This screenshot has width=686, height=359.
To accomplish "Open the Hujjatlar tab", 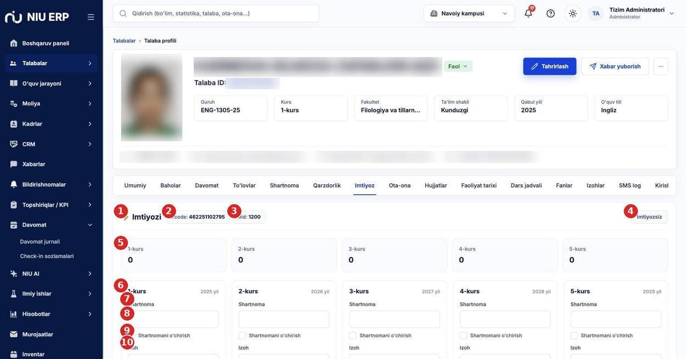I will pos(436,185).
